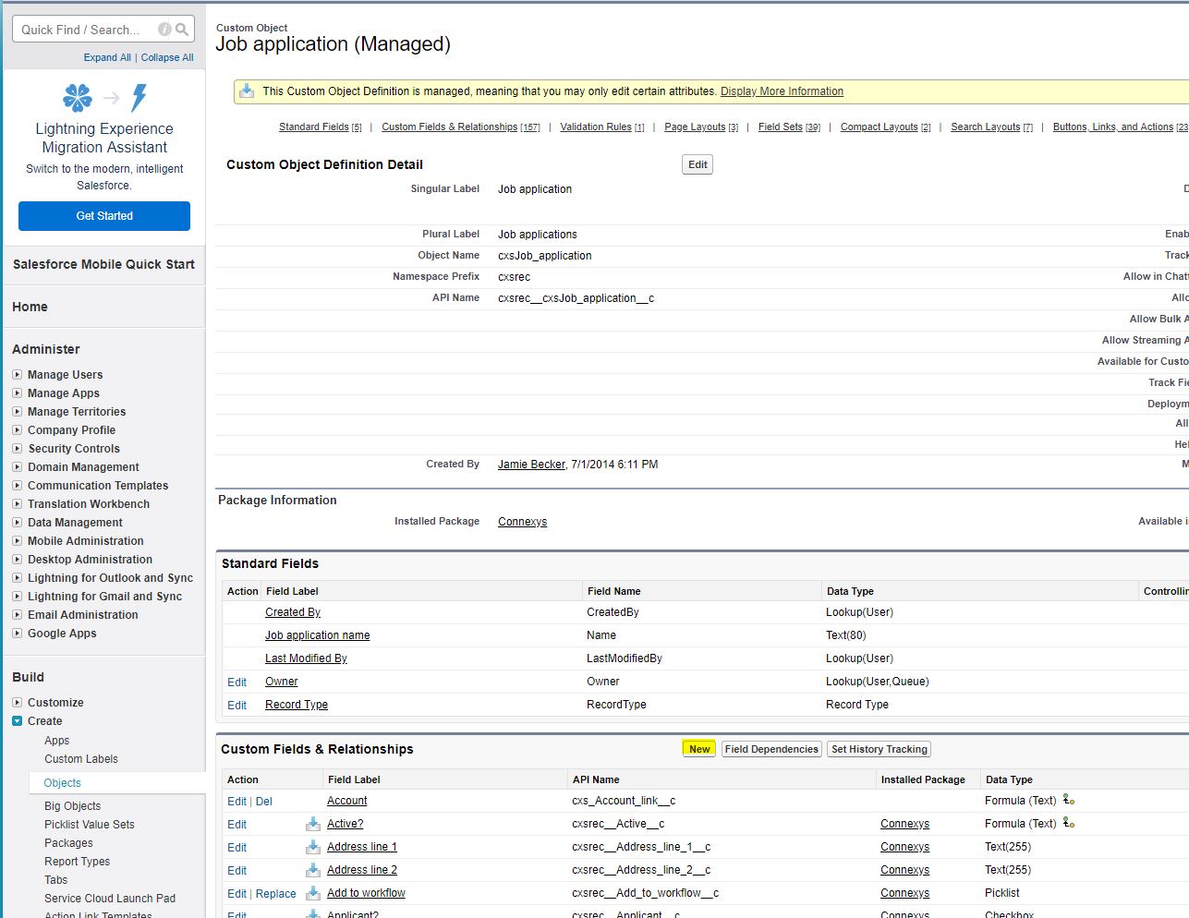
Task: Open Report Types in sidebar
Action: [x=77, y=862]
